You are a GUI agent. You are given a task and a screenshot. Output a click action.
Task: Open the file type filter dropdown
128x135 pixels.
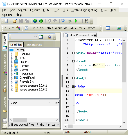click(x=34, y=124)
